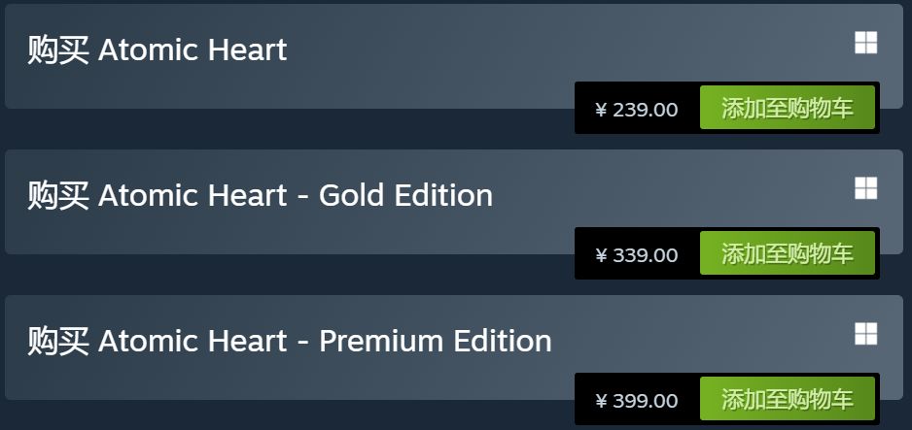
Task: Click Windows platform icon for Gold Edition
Action: click(865, 188)
